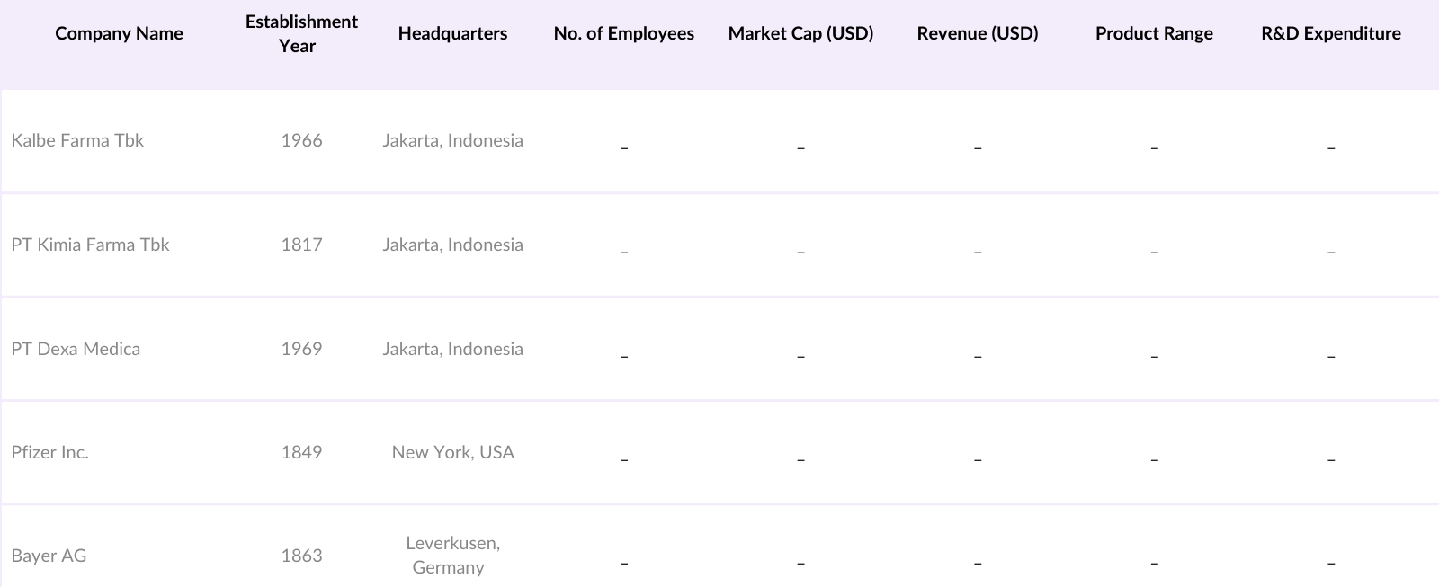Select the New York, USA cell

(x=452, y=452)
